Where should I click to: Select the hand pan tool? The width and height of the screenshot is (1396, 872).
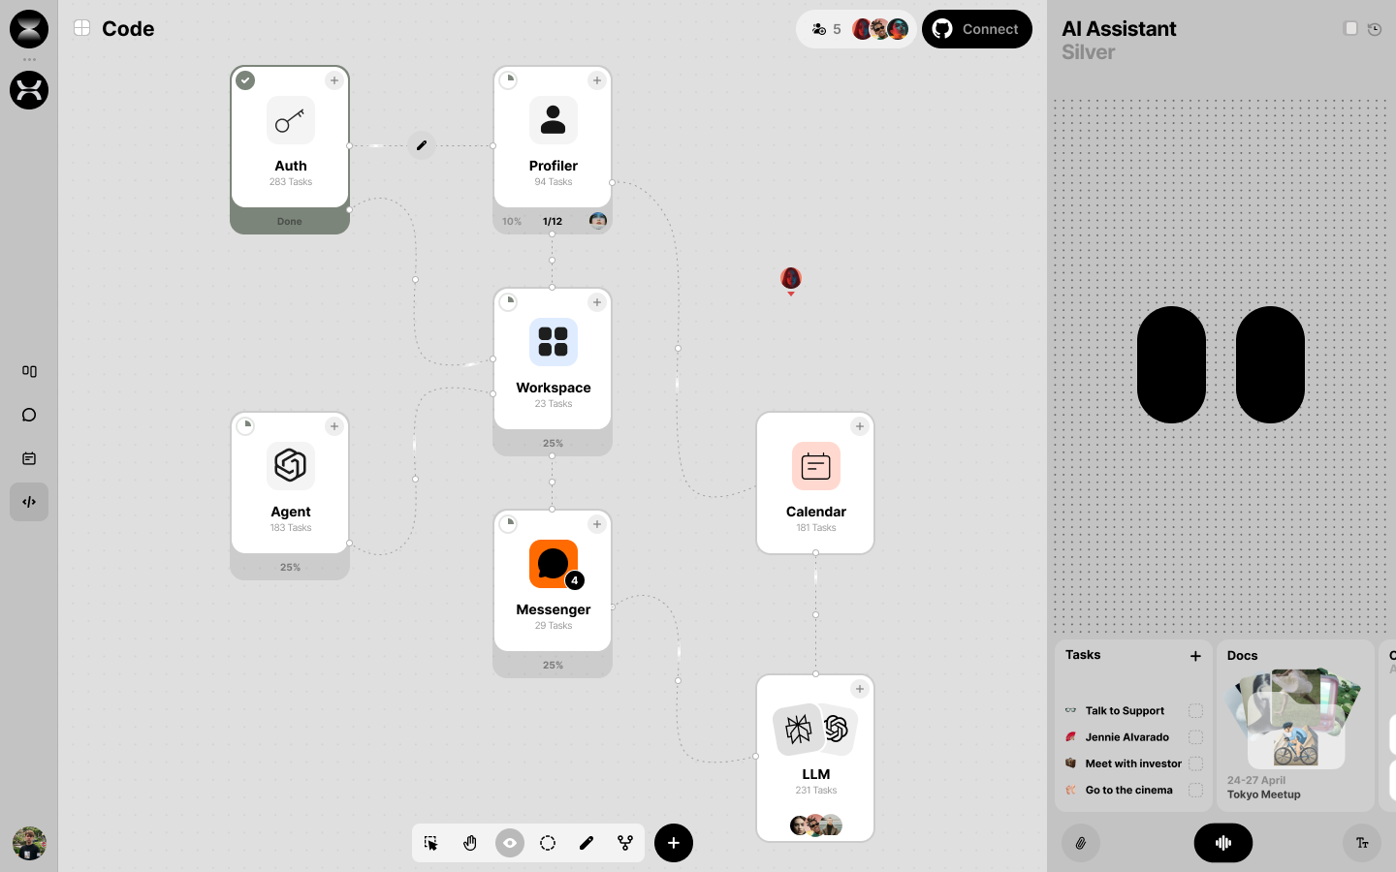(470, 843)
